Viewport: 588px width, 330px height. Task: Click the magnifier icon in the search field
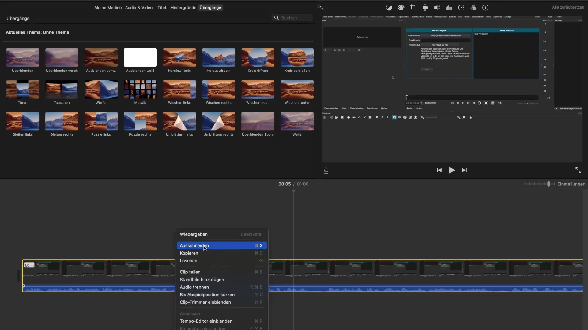click(x=276, y=18)
